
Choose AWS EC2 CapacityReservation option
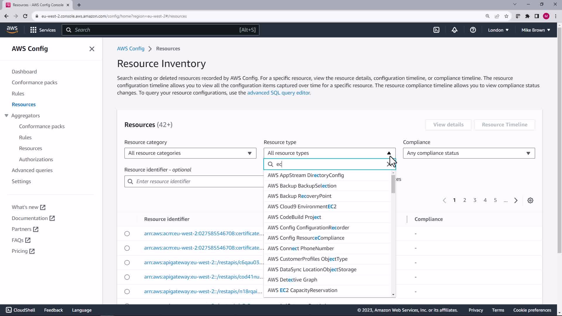click(302, 290)
